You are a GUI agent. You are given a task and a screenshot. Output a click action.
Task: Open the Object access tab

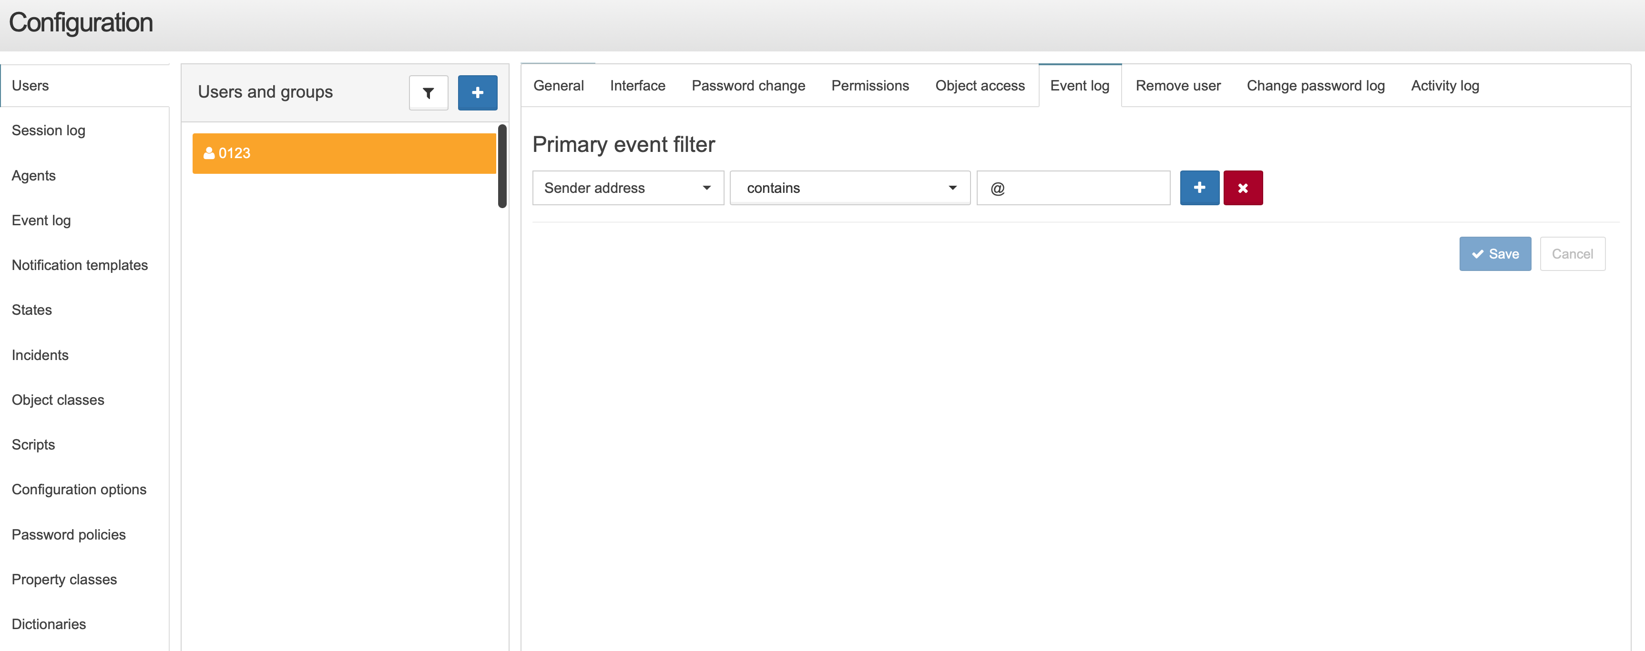(980, 86)
